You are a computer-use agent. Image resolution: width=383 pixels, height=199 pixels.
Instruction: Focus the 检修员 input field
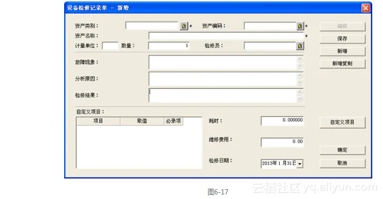[270, 46]
